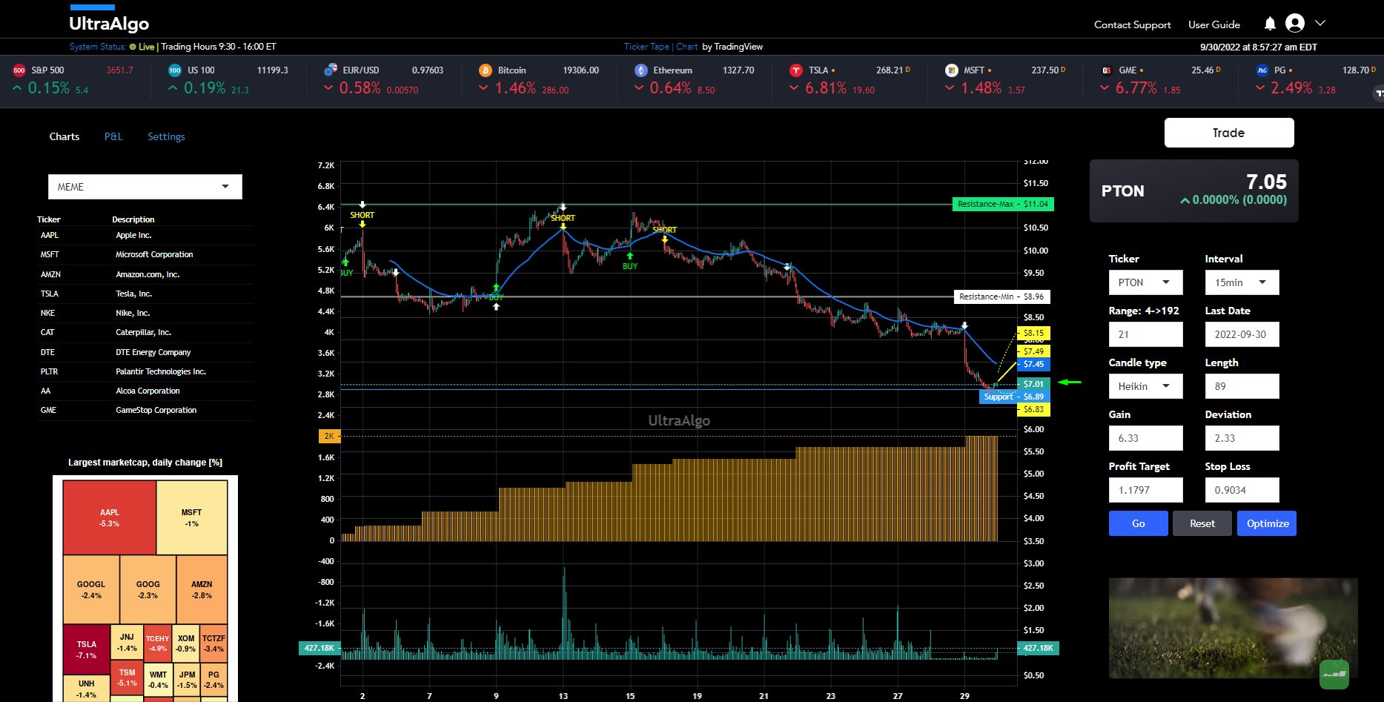This screenshot has height=702, width=1384.
Task: Click the MSFT Microsoft logo icon
Action: 952,70
